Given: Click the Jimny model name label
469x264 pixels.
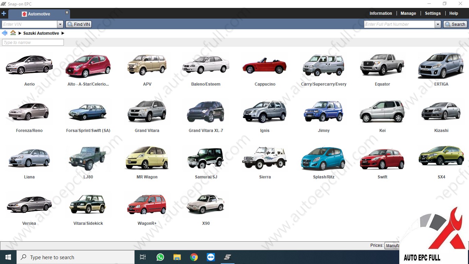Looking at the screenshot, I should [324, 131].
